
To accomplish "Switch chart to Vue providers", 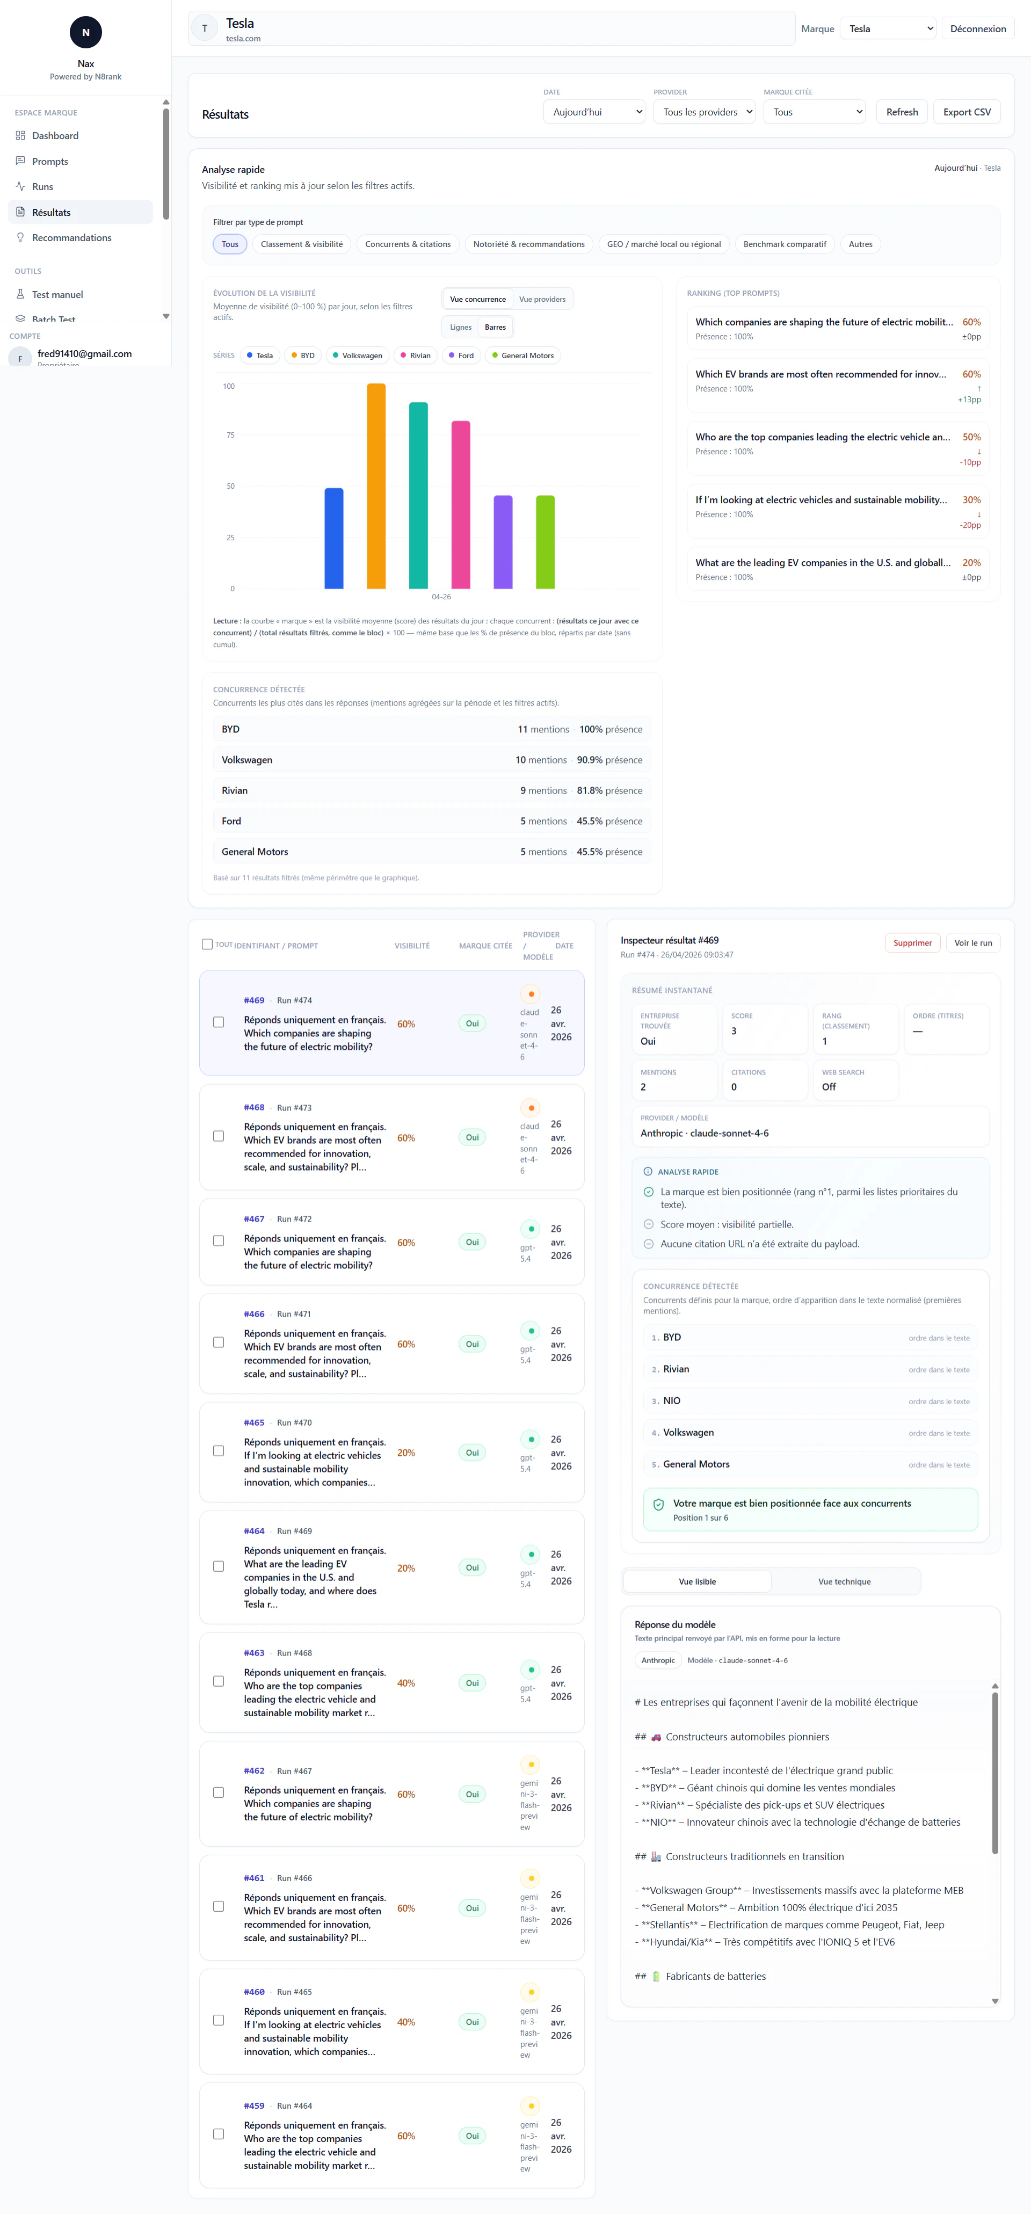I will [x=542, y=299].
